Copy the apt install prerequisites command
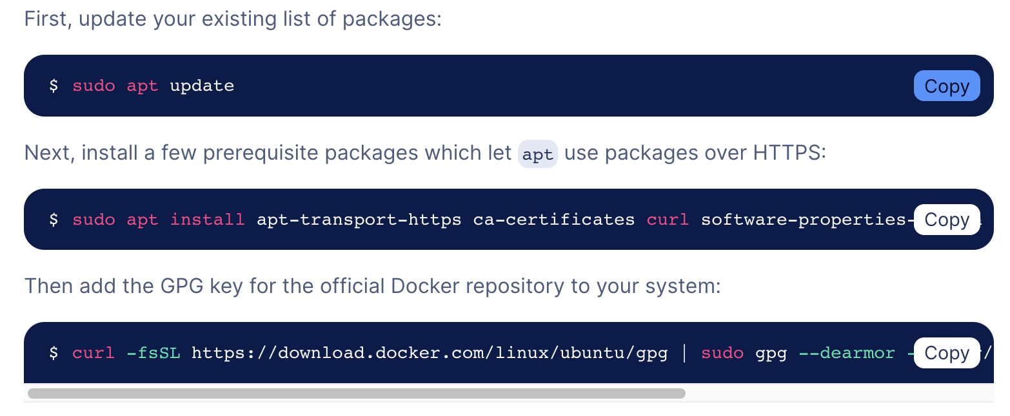Image resolution: width=1010 pixels, height=416 pixels. tap(946, 220)
